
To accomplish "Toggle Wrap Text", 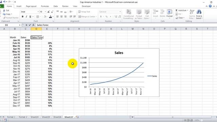I will (84, 12).
